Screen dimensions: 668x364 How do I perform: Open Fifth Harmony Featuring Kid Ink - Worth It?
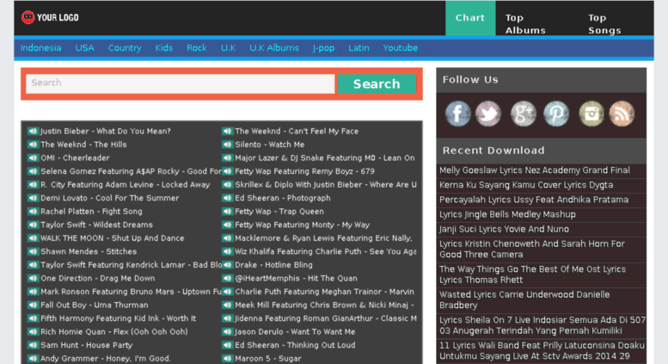coord(118,318)
